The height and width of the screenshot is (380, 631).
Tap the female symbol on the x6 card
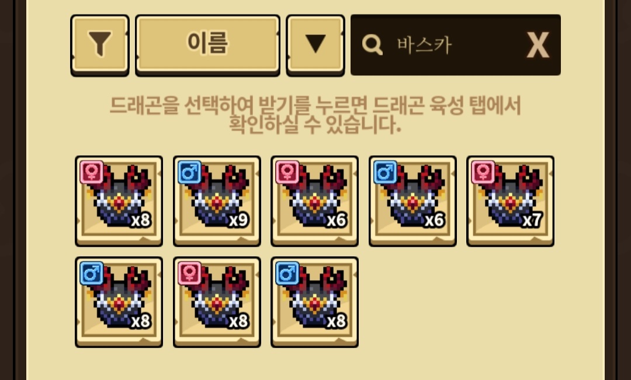coord(287,172)
